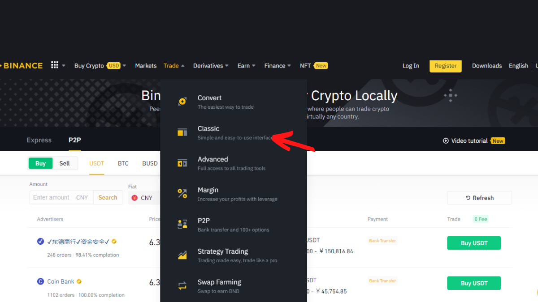Click the Swap Farming arrows icon

point(182,285)
